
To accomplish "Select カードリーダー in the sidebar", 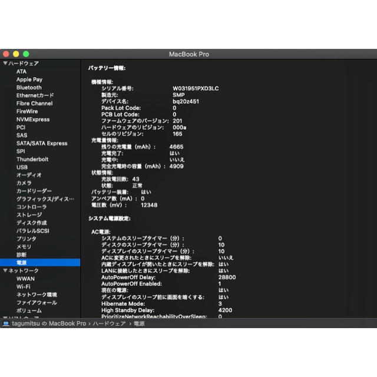I will coord(34,191).
